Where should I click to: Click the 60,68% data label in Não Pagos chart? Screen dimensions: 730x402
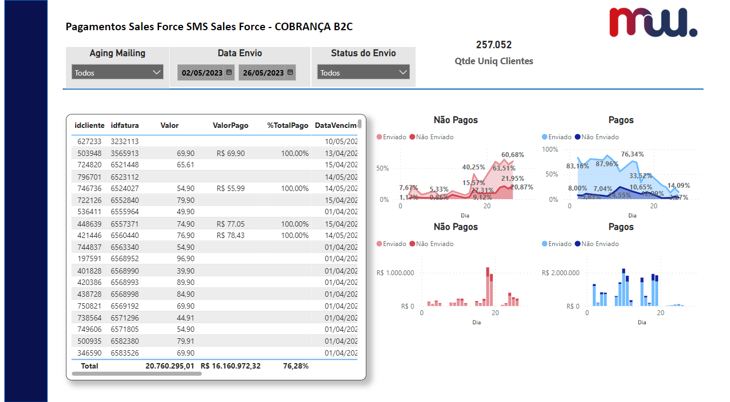coord(513,155)
